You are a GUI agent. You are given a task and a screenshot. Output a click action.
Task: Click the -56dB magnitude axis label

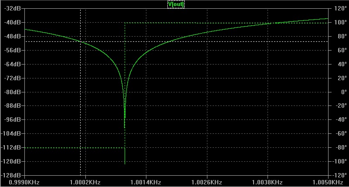tap(13, 50)
